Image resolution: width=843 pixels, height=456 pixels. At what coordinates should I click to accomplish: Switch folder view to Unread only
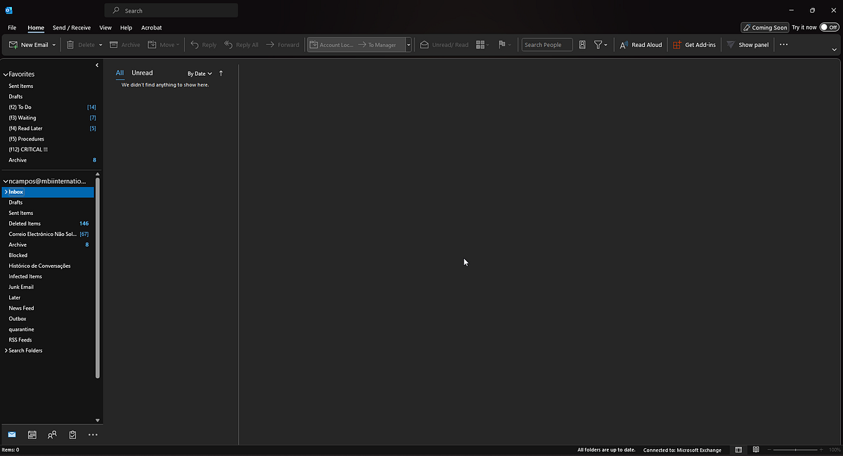142,72
